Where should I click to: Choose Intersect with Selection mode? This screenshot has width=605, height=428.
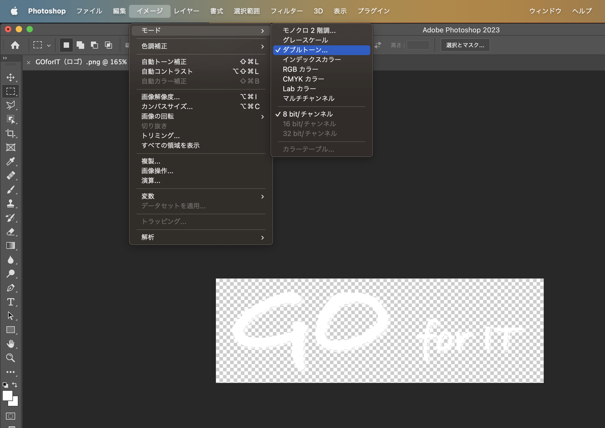108,45
